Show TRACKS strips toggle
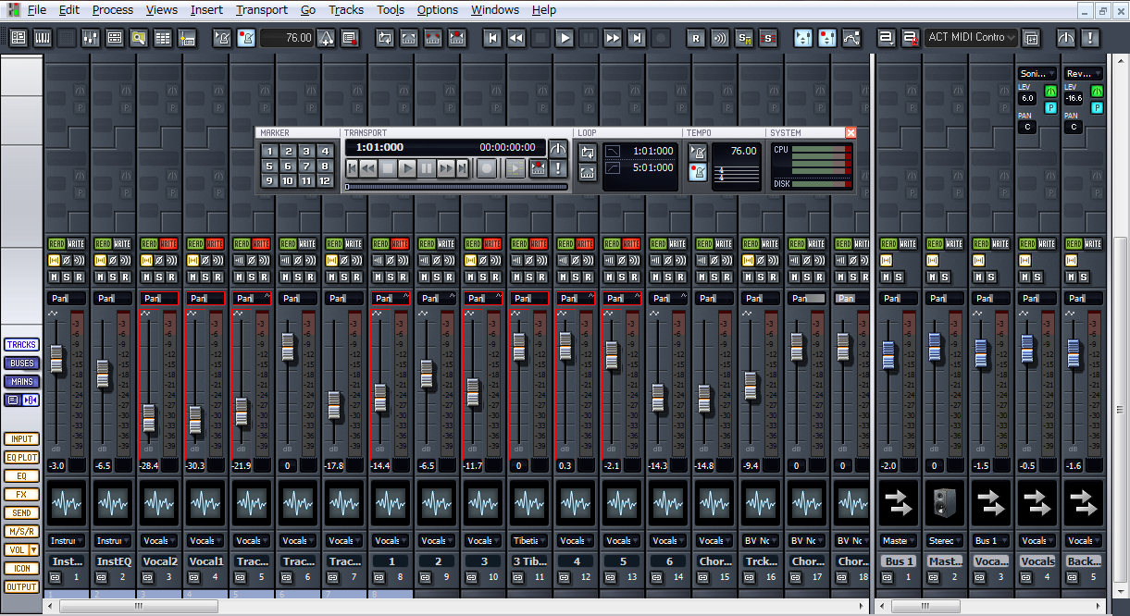This screenshot has width=1130, height=616. [x=21, y=345]
